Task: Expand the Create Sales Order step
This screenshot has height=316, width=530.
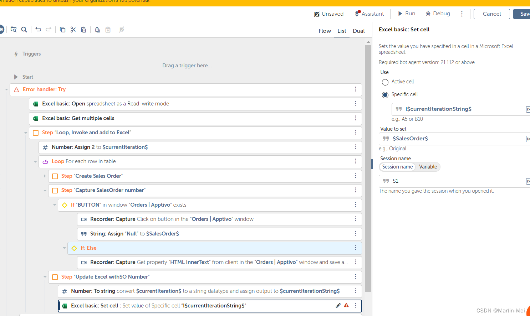Action: [x=45, y=176]
